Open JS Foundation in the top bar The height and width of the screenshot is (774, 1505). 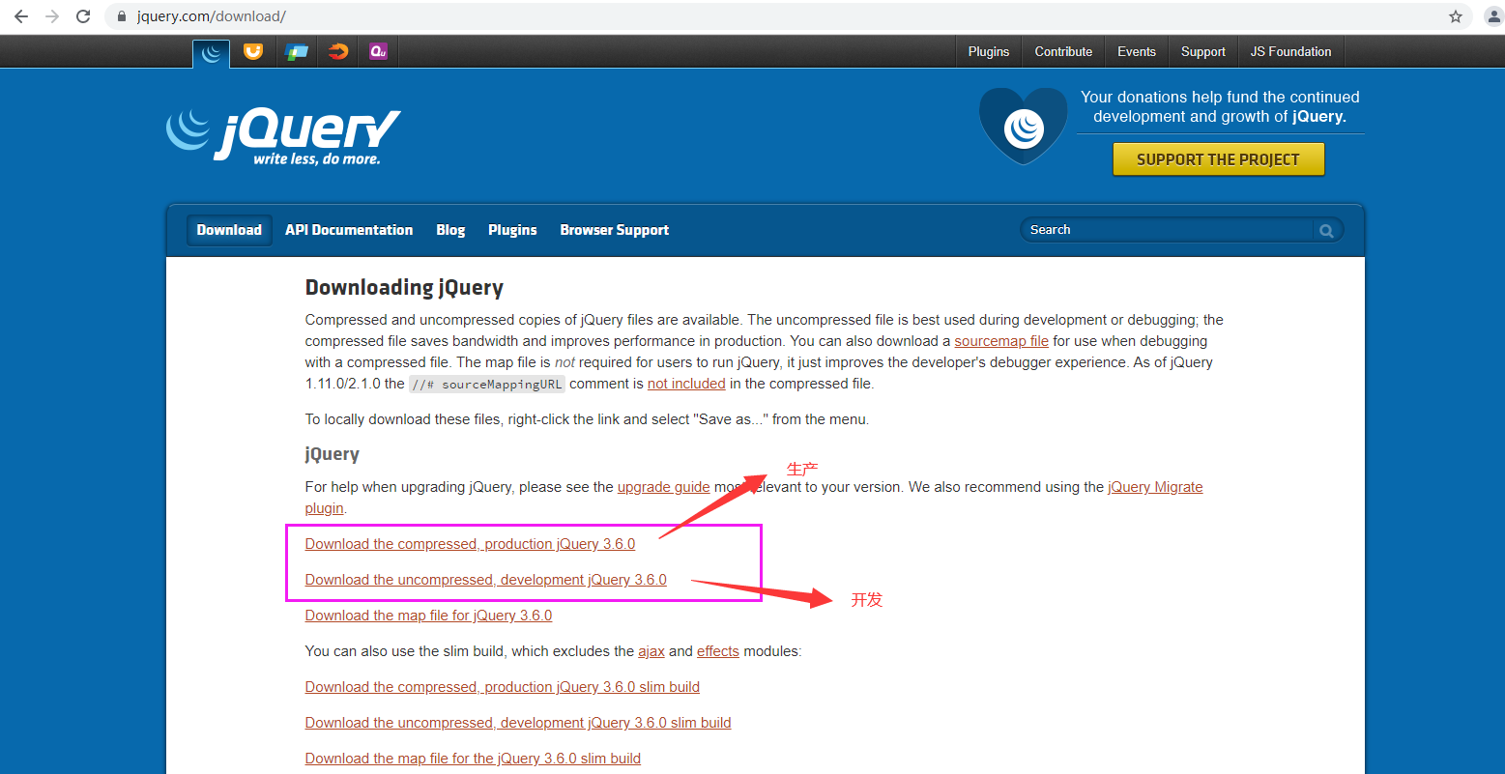[1291, 52]
